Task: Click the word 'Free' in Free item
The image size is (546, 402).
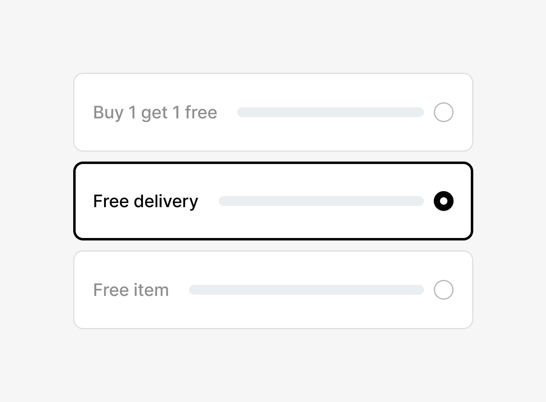Action: (111, 290)
